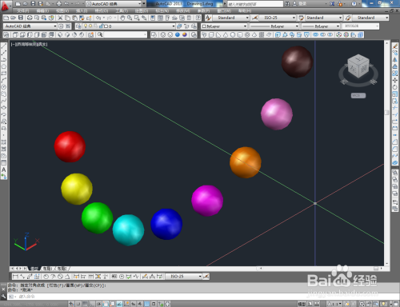The height and width of the screenshot is (307, 400).
Task: Open the 文件(F) menu
Action: coord(23,11)
